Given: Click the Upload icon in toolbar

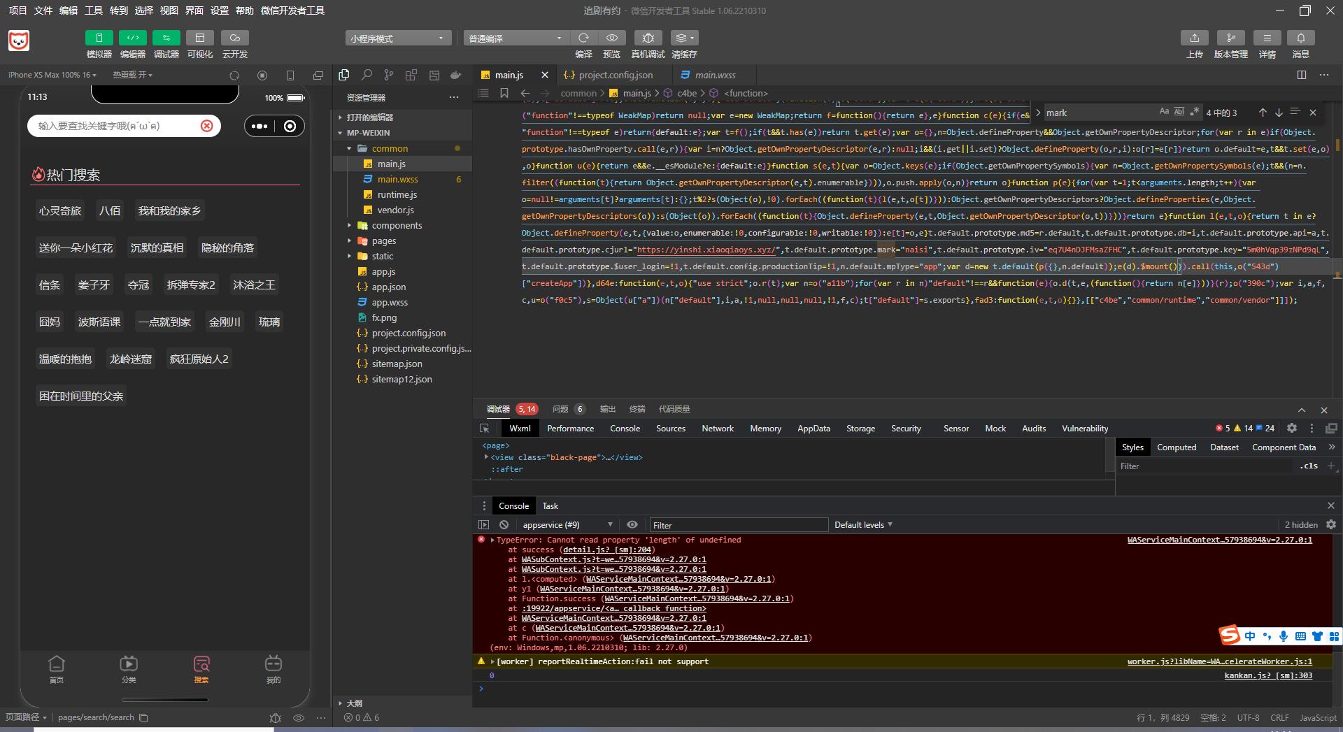Looking at the screenshot, I should coord(1194,38).
